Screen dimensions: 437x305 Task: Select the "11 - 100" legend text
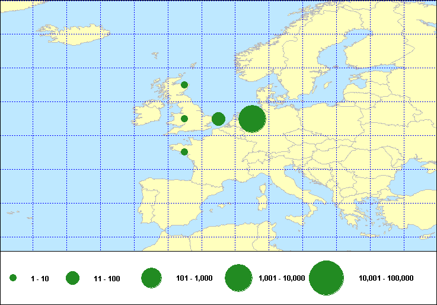click(107, 278)
